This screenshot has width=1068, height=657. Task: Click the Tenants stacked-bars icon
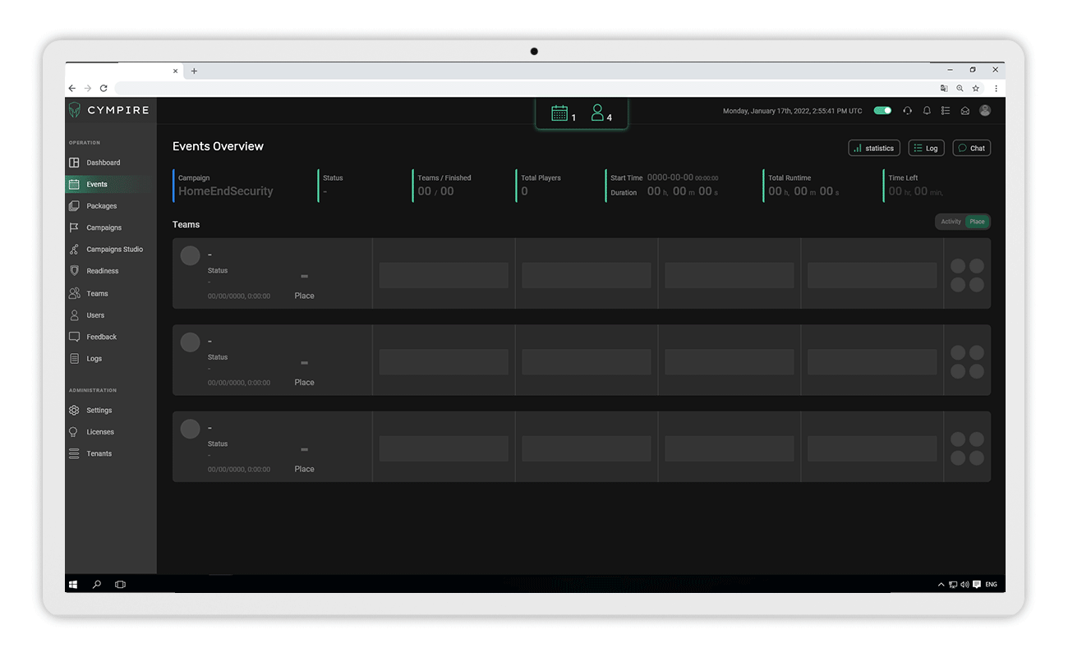coord(74,453)
